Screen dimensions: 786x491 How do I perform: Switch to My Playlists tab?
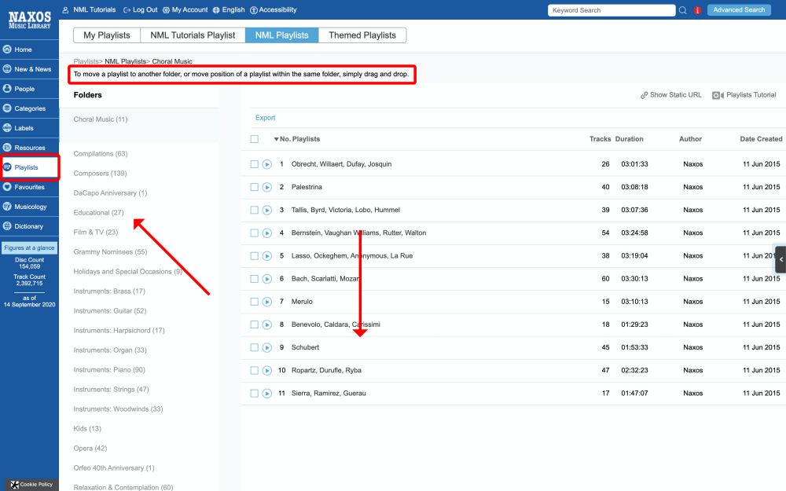point(107,35)
